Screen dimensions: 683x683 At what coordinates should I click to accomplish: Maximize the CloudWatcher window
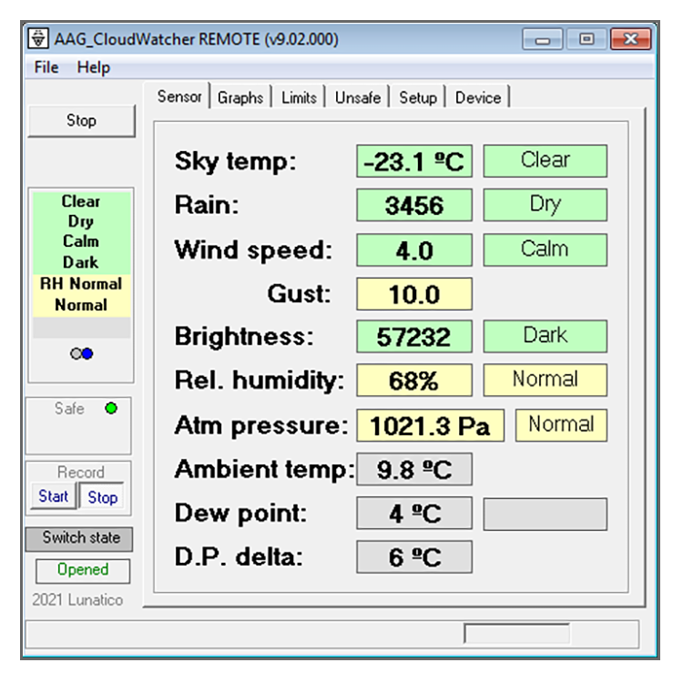(586, 39)
